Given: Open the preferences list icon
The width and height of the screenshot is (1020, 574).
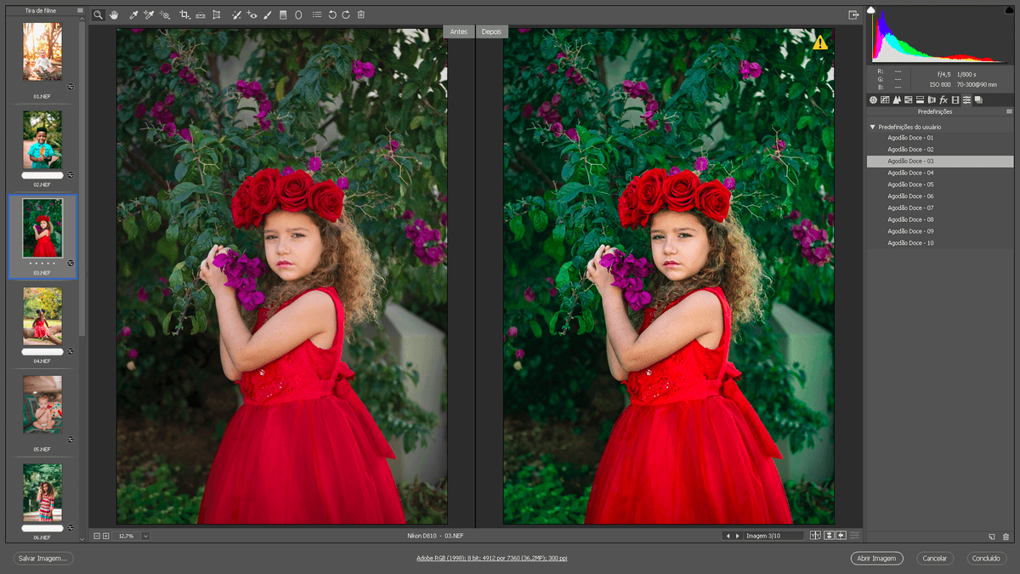Looking at the screenshot, I should (x=317, y=15).
